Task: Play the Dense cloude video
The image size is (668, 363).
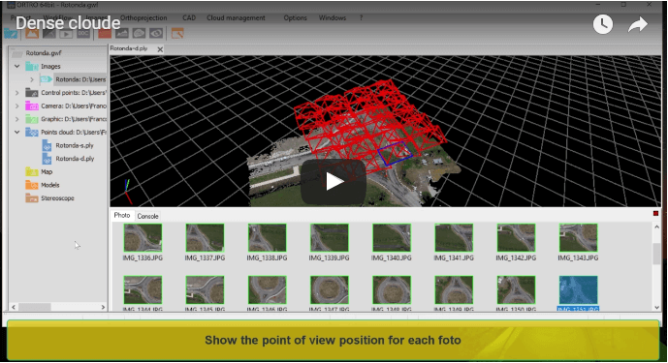Action: click(334, 182)
